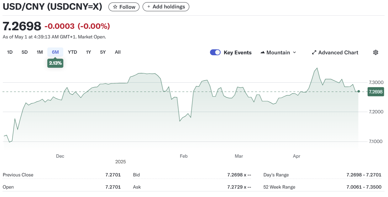Toggle Key Events switch off
This screenshot has width=388, height=197.
click(215, 52)
